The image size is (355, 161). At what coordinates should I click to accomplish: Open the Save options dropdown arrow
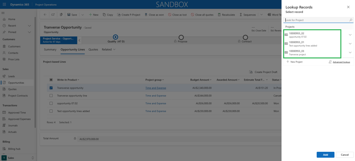click(x=83, y=14)
